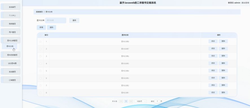The width and height of the screenshot is (250, 108).
Task: Click 修改 for row 图书分类3
Action: tap(213, 78)
